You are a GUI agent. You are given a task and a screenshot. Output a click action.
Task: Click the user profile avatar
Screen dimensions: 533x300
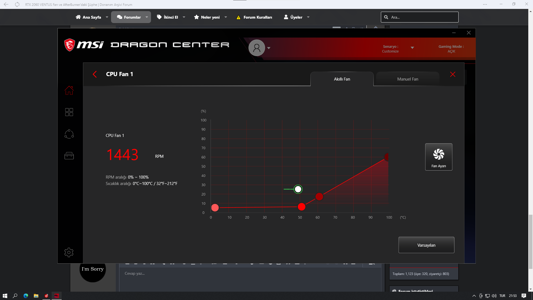tap(257, 48)
